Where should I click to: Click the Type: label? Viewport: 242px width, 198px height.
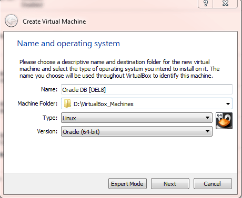tap(50, 118)
